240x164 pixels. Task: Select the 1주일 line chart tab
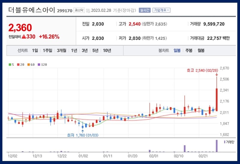[x=48, y=50]
